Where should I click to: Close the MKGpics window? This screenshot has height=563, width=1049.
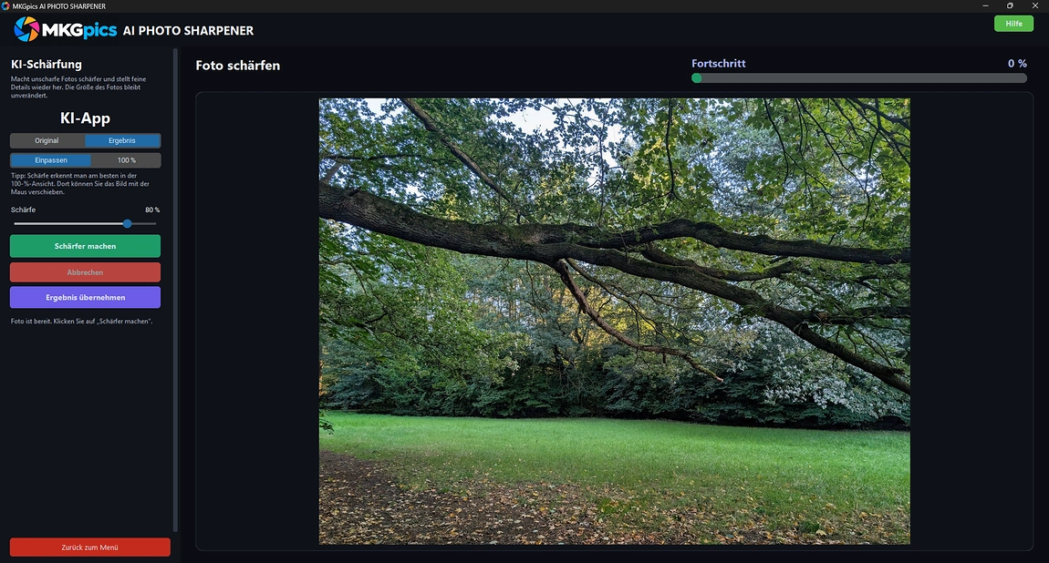click(x=1035, y=6)
